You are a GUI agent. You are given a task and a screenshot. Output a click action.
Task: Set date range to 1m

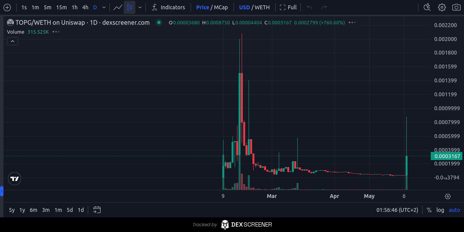[58, 210]
